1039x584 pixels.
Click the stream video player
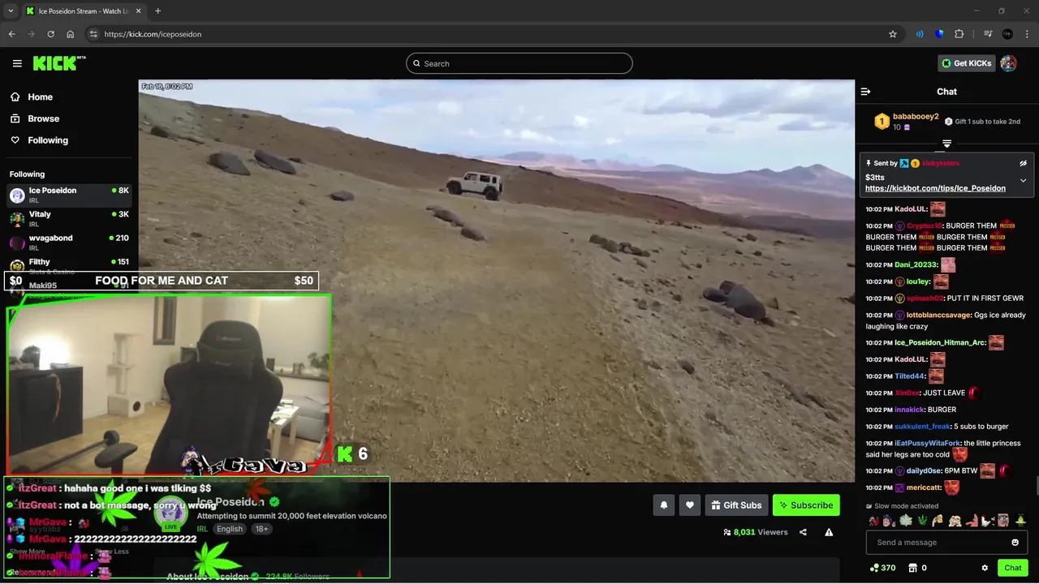497,281
